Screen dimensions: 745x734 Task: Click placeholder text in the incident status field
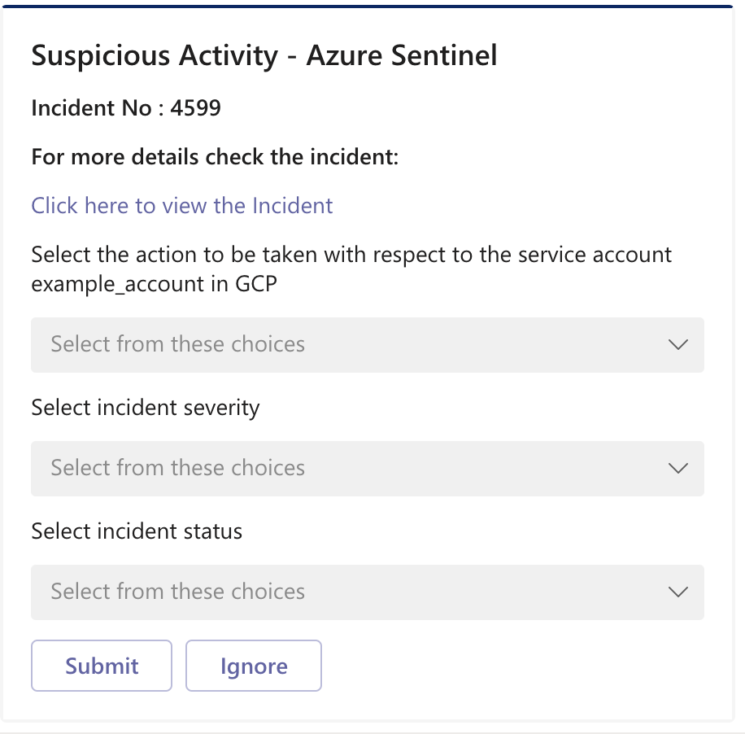coord(178,592)
